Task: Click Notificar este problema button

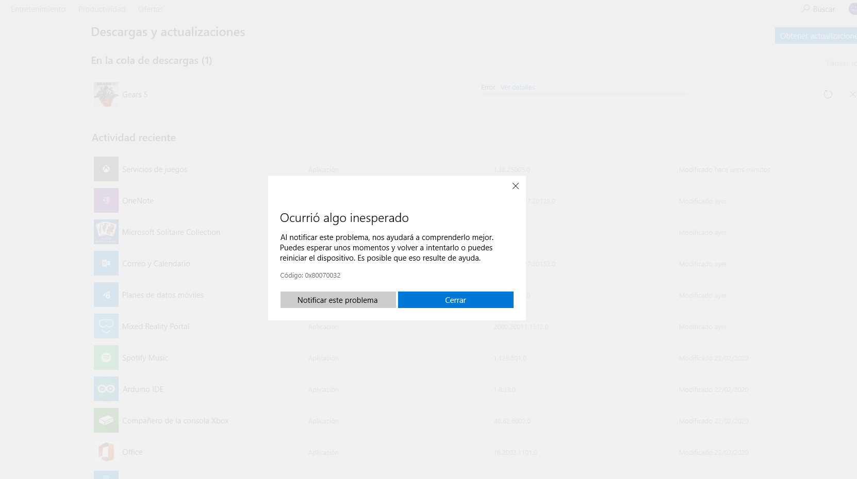Action: (338, 300)
